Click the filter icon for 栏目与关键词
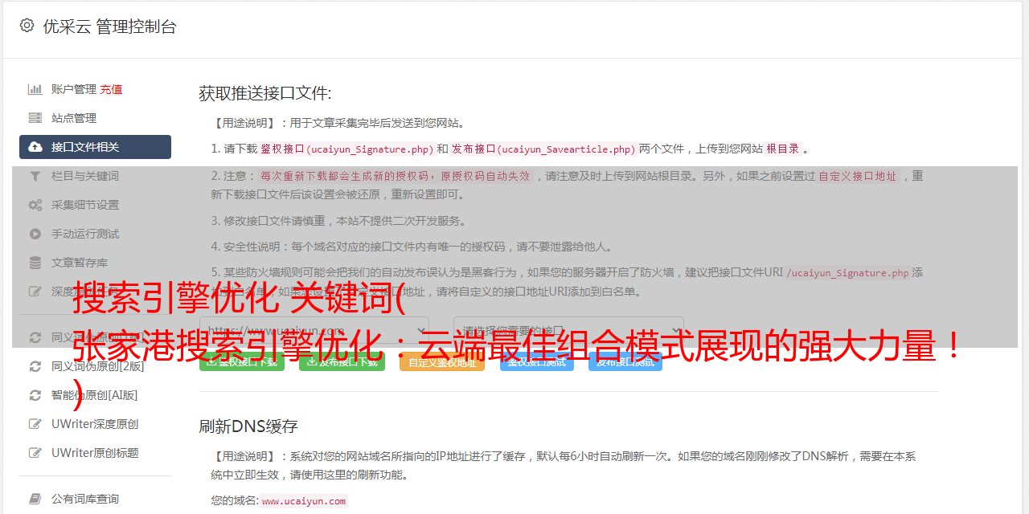The width and height of the screenshot is (1029, 514). coord(35,176)
